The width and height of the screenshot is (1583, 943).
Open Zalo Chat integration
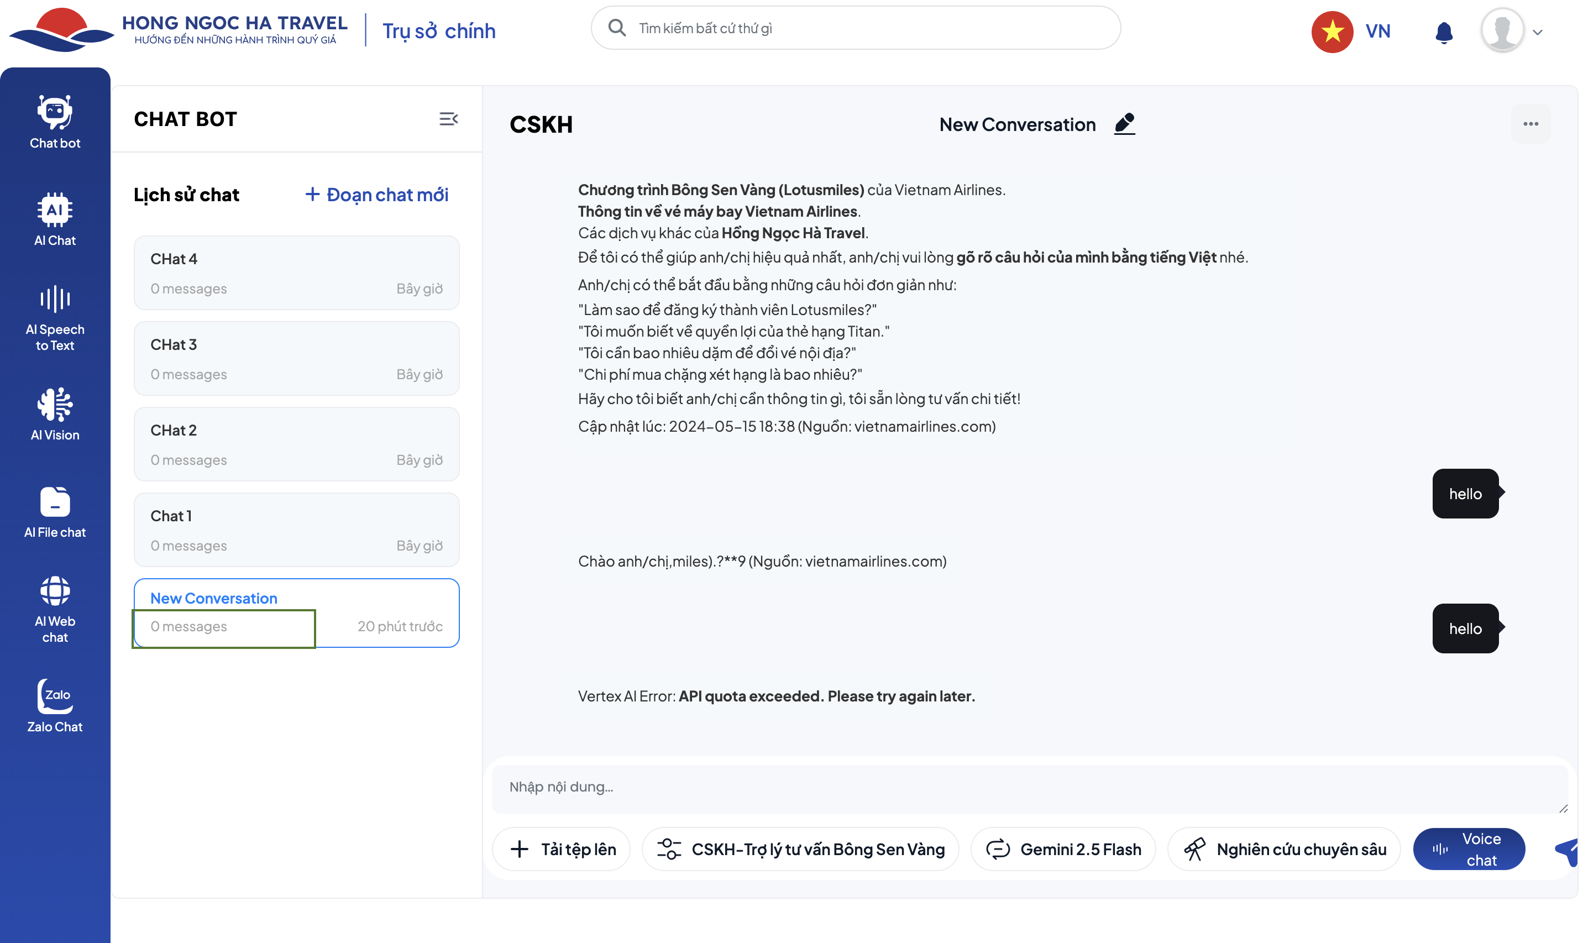click(55, 705)
